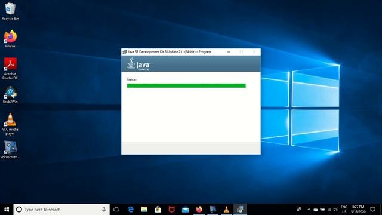Click the OneDrive cloud tray icon
The width and height of the screenshot is (382, 215).
316,210
